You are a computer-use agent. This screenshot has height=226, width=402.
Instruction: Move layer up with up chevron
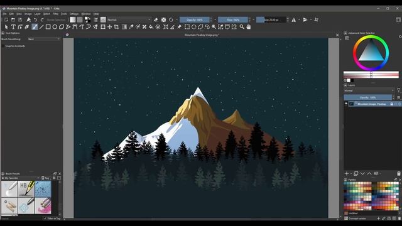(369, 173)
